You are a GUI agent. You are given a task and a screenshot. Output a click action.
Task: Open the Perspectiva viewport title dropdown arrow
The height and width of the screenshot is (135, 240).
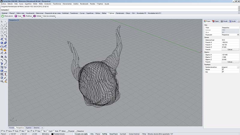pyautogui.click(x=18, y=20)
